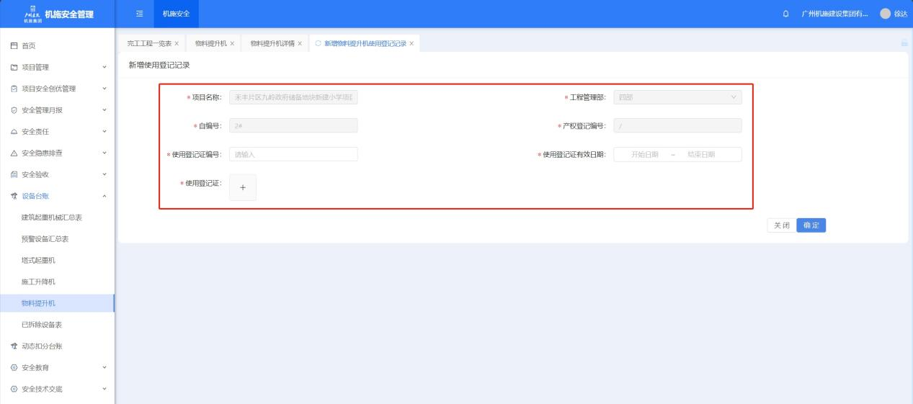
Task: Collapse the 设备台账 menu section
Action: coord(104,196)
